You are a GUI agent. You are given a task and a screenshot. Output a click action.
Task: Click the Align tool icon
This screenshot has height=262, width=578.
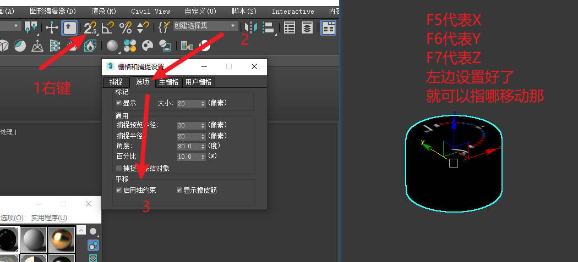[269, 28]
